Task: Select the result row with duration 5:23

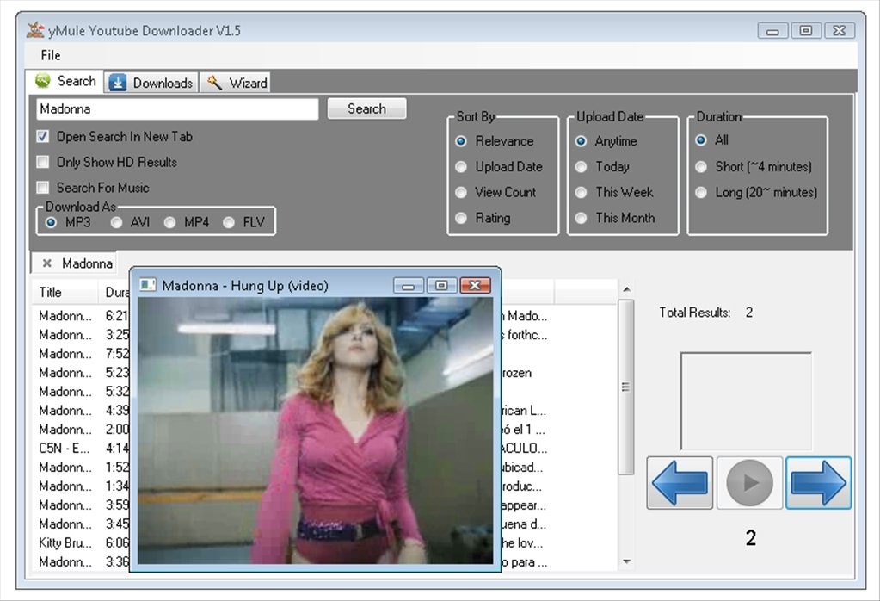Action: click(x=82, y=373)
